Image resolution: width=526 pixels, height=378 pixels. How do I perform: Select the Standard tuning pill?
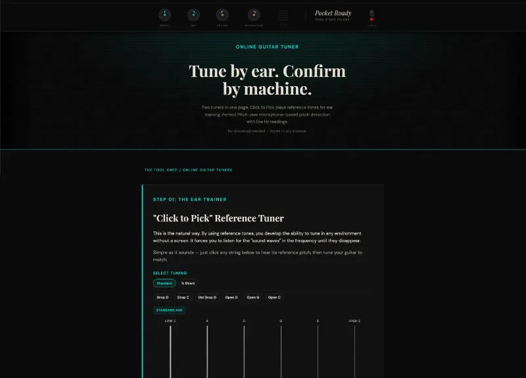point(164,283)
